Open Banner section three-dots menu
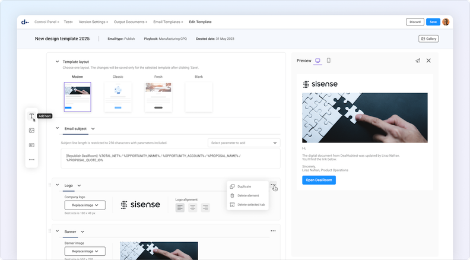470x260 pixels. tap(273, 231)
